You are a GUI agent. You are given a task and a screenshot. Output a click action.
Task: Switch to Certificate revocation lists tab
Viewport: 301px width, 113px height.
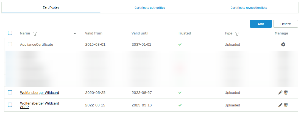click(249, 8)
